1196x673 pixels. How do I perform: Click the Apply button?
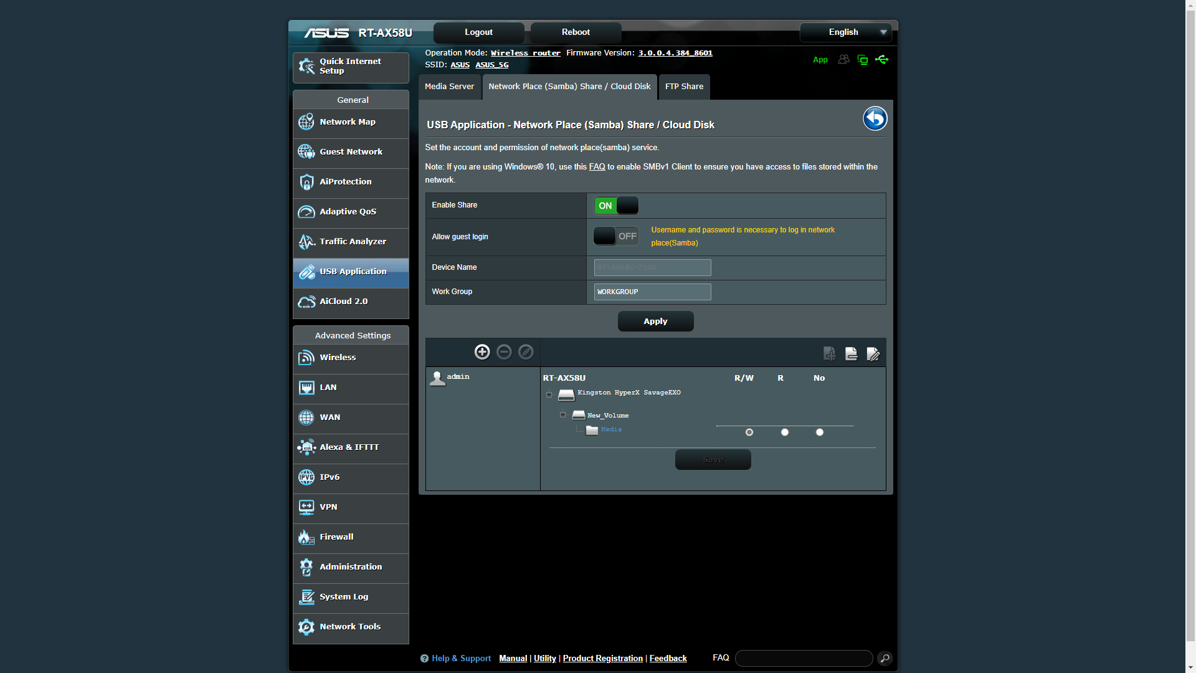(x=655, y=322)
